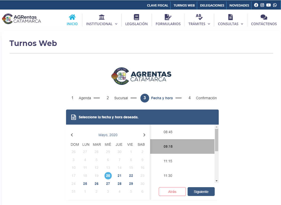The image size is (281, 205).
Task: Click the Inicio home icon
Action: point(72,17)
